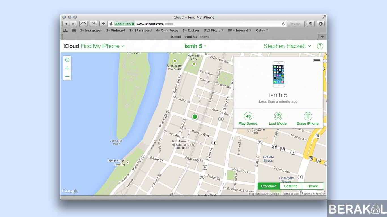Activate Lost Mode radar icon

point(278,116)
